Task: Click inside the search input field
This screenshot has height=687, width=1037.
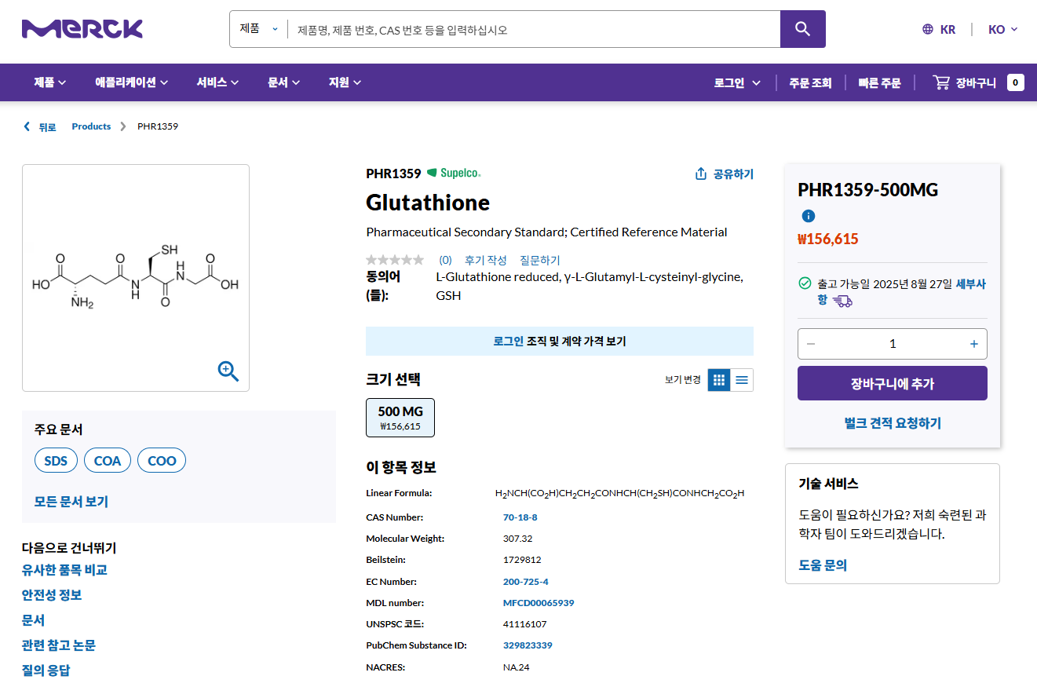Action: click(534, 29)
